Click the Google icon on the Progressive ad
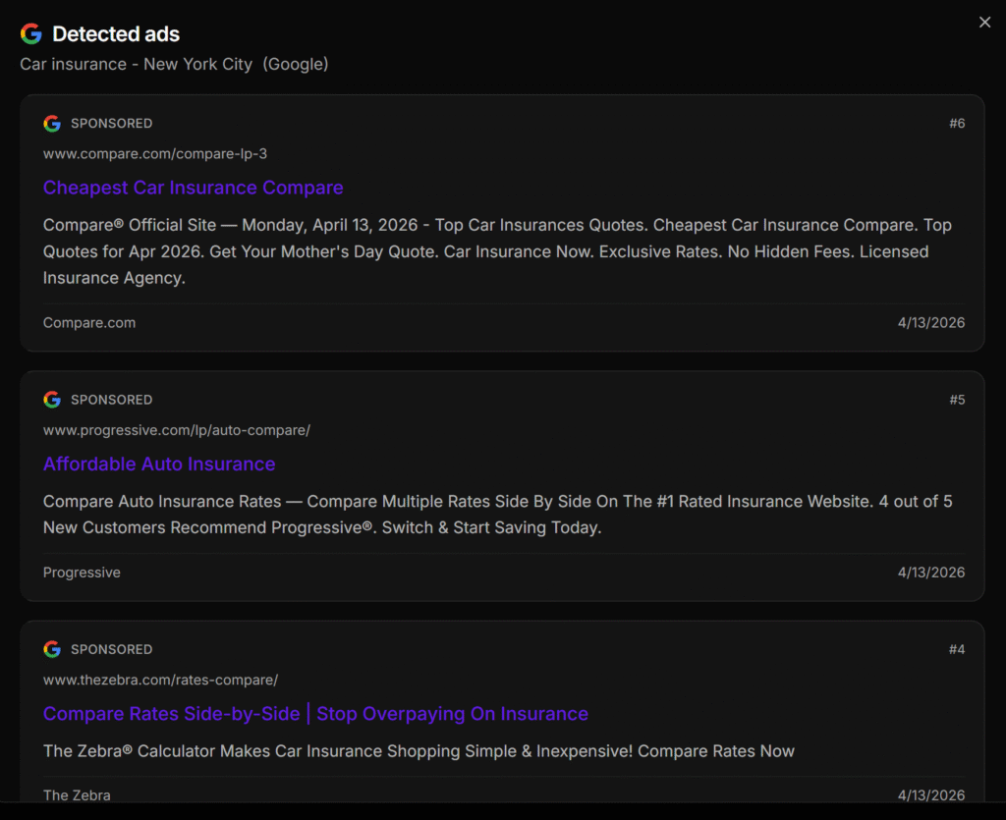This screenshot has height=820, width=1006. click(52, 400)
